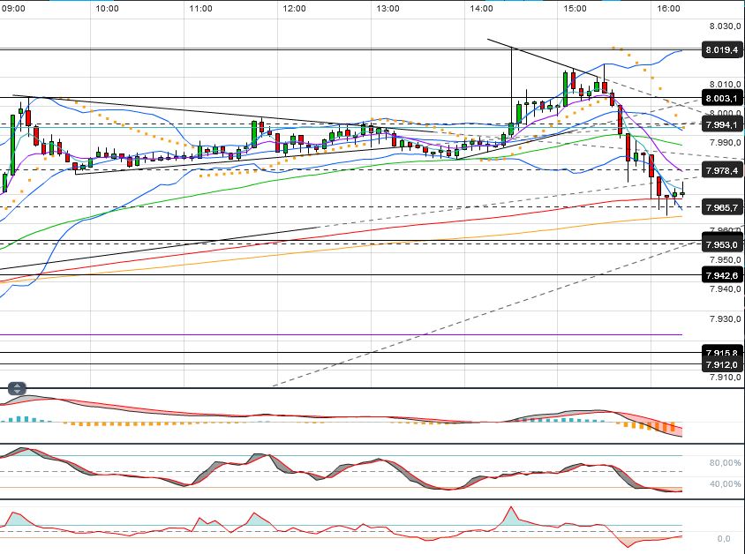Screen dimensions: 745x554
Task: Select the 8.019,4 price level label
Action: (722, 50)
